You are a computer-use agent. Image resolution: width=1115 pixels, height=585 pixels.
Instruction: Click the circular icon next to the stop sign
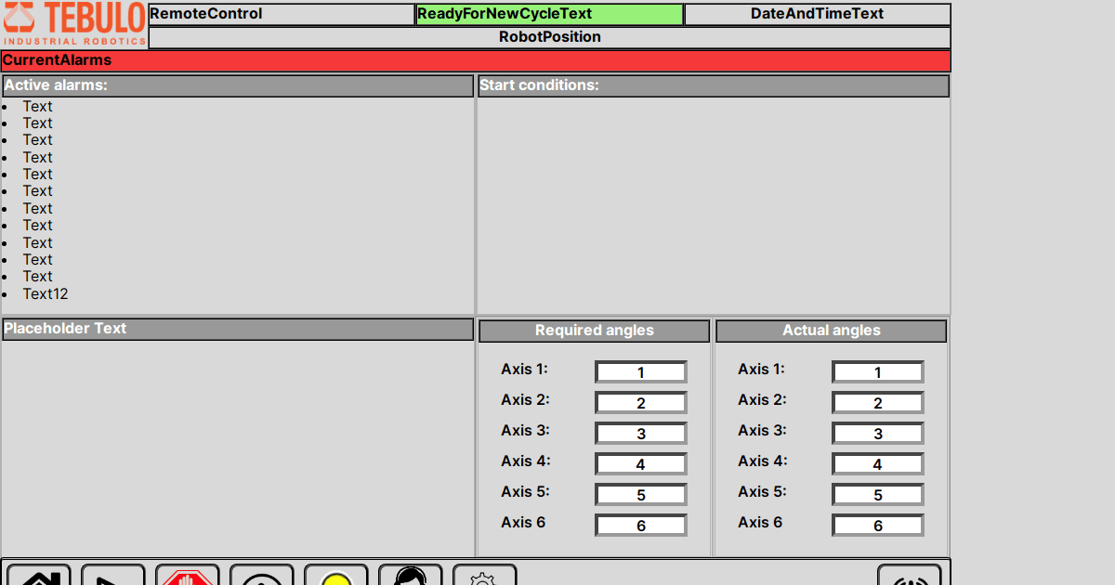[262, 579]
